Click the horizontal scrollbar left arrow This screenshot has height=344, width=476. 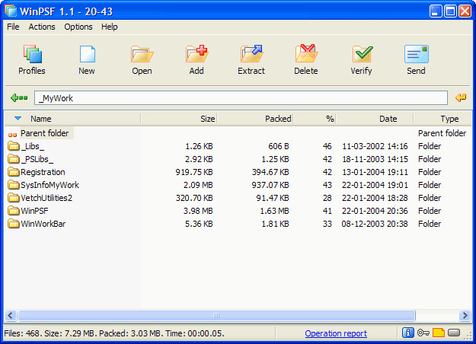(x=11, y=316)
